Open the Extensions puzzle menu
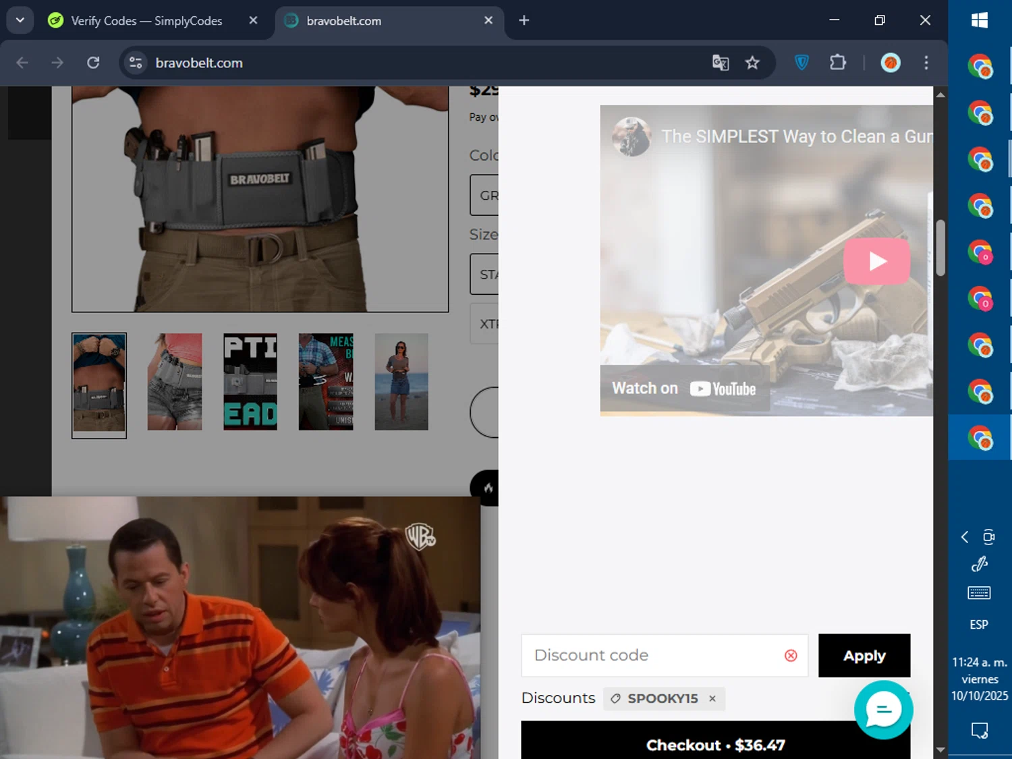The image size is (1012, 759). coord(837,63)
